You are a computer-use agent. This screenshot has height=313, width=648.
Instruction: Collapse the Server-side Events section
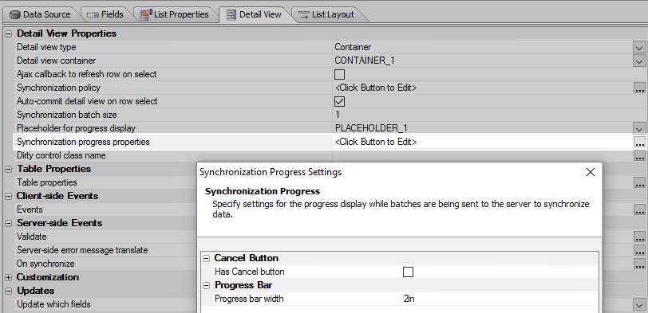(8, 224)
